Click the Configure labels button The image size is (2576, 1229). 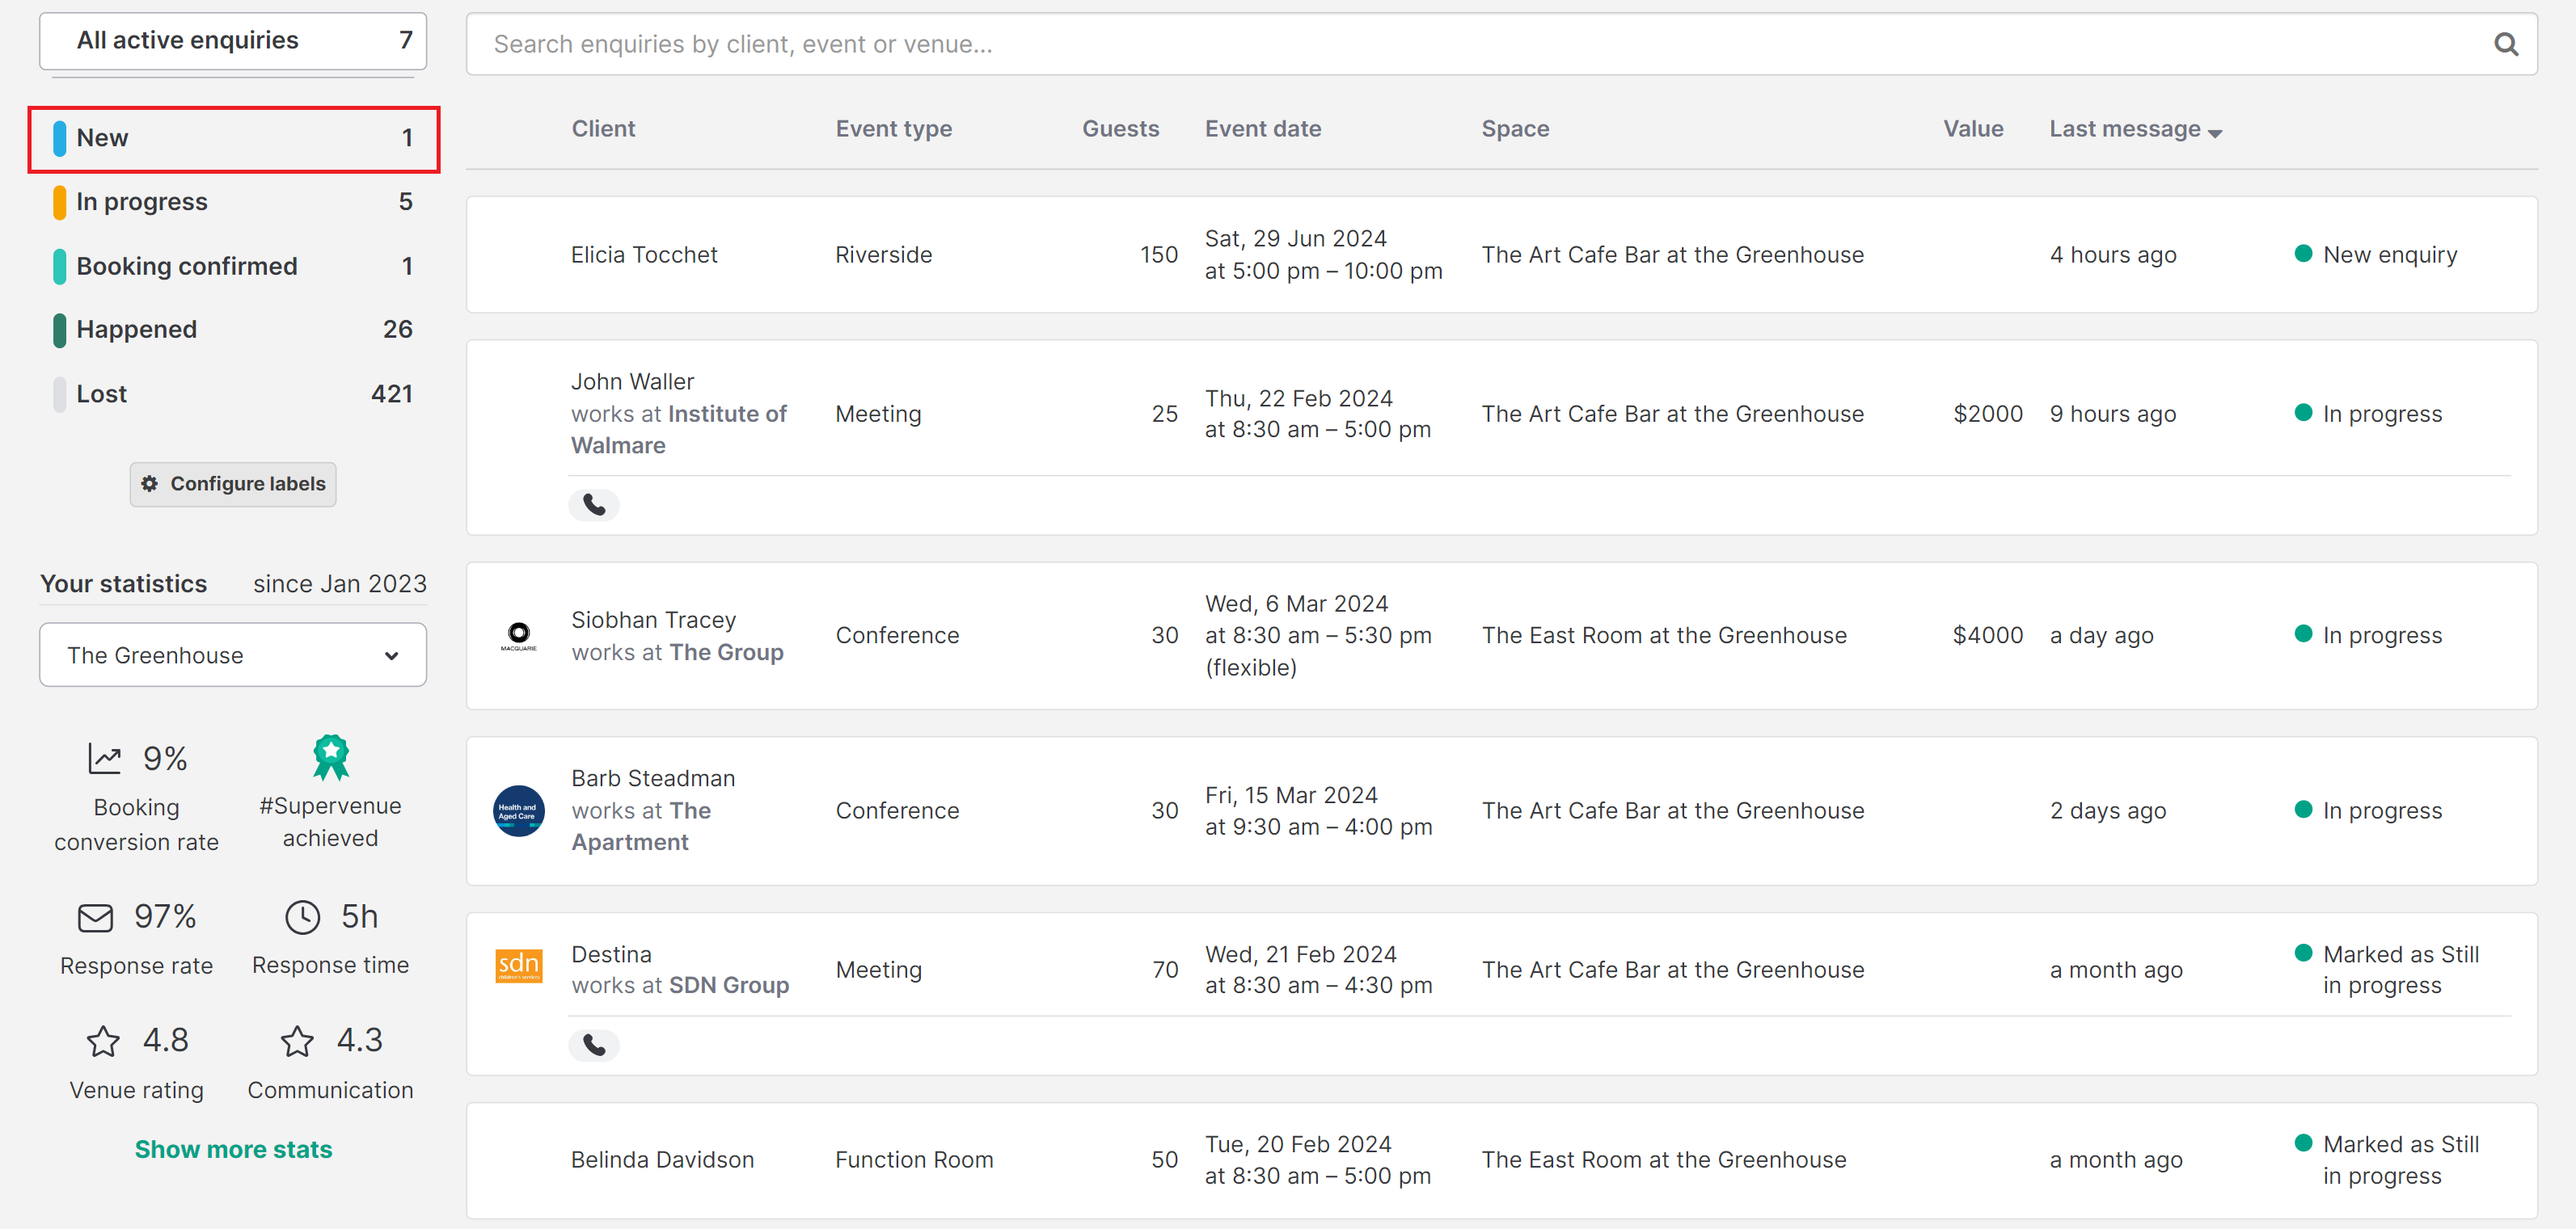[x=233, y=484]
